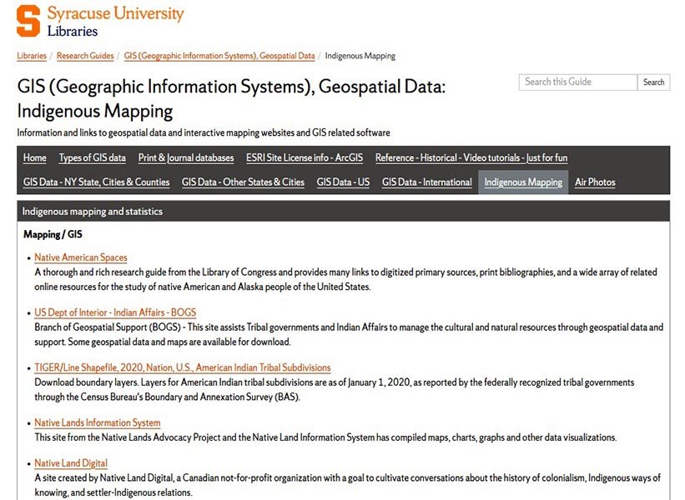Select ESRI Site License info - ArcGIS tab
The image size is (685, 500).
(x=305, y=158)
